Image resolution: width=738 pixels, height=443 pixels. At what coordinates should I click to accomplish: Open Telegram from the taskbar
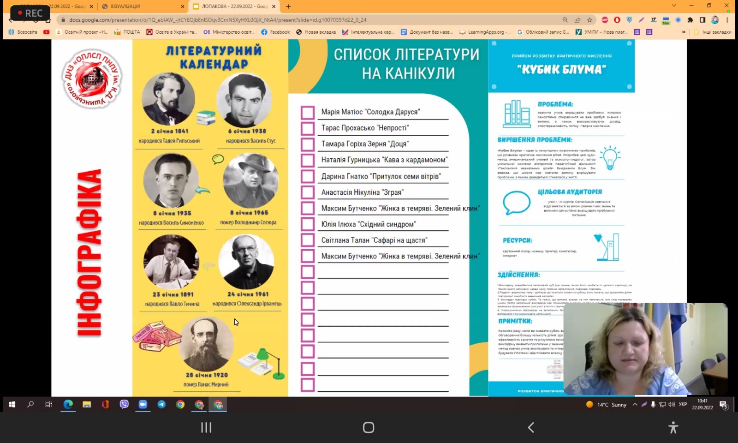(x=161, y=404)
